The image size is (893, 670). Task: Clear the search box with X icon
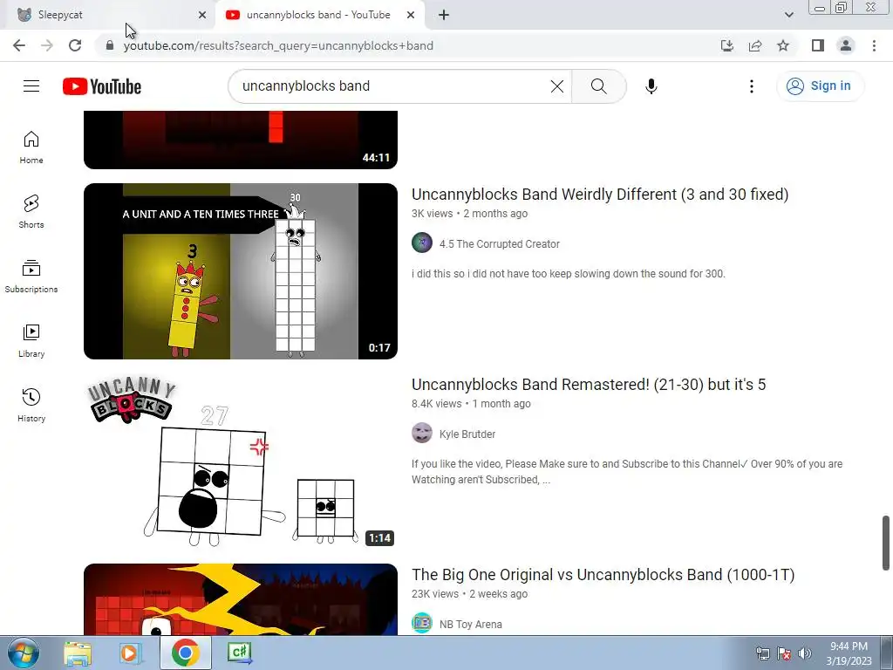557,86
